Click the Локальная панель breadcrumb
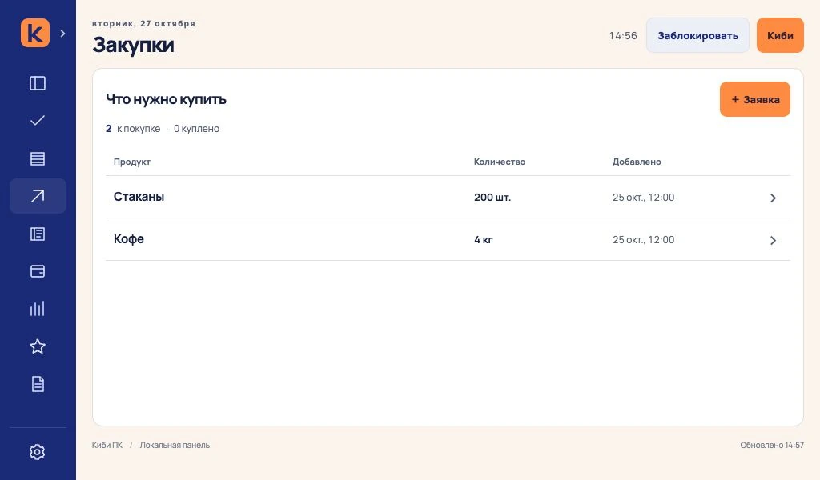820x480 pixels. tap(175, 445)
